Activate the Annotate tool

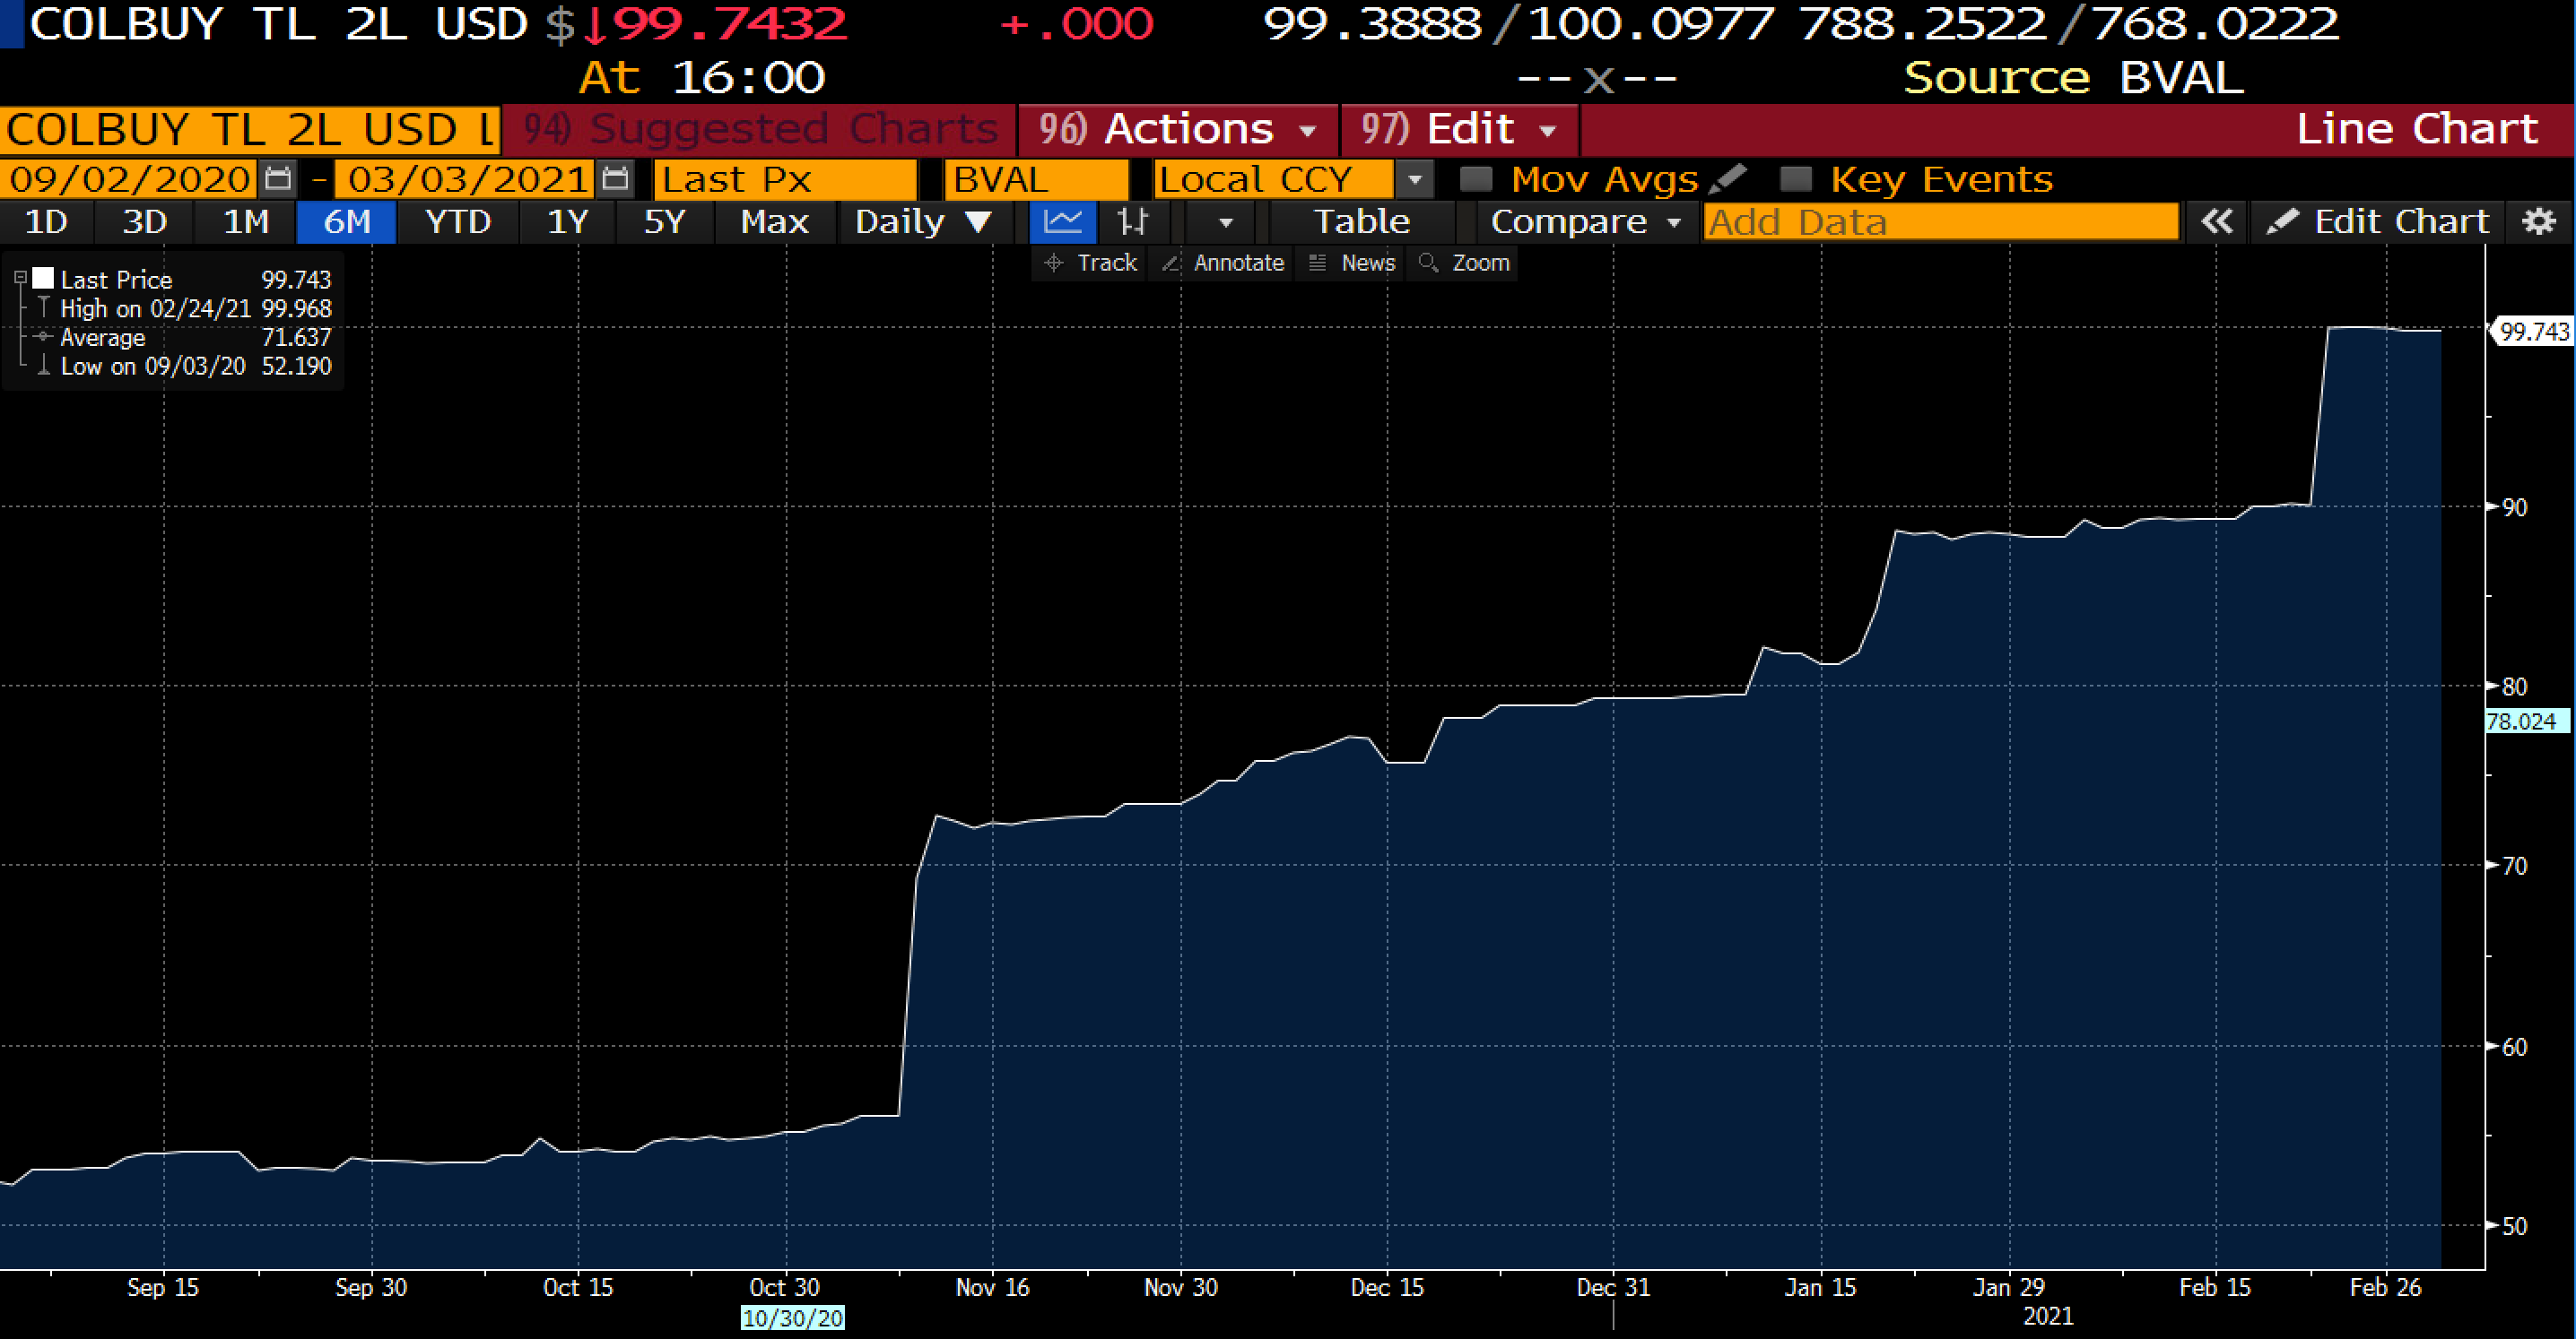1223,263
